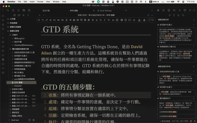The image size is (197, 123).
Task: Insert attachment with the paperclip icon
Action: point(89,20)
